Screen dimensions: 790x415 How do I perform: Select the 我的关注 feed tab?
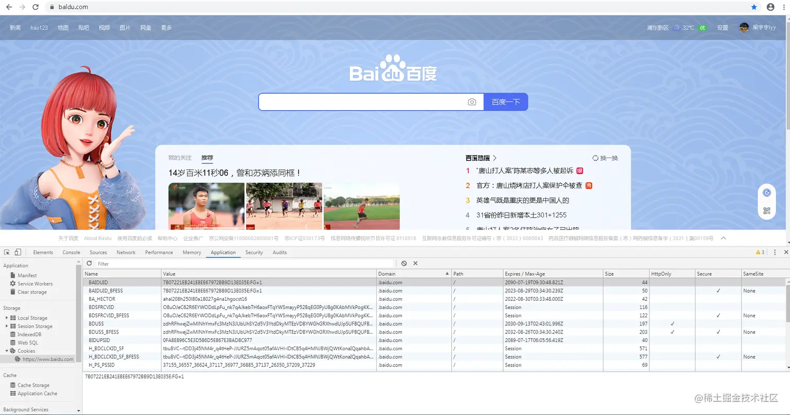[180, 158]
